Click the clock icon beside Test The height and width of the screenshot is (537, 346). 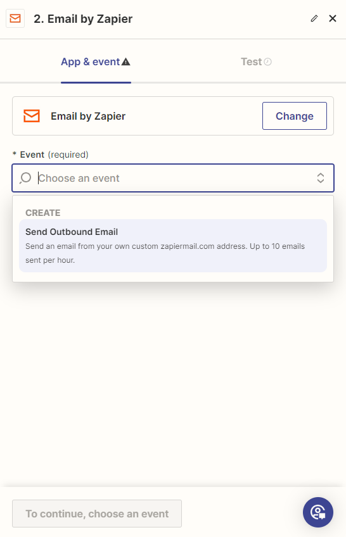tap(268, 61)
